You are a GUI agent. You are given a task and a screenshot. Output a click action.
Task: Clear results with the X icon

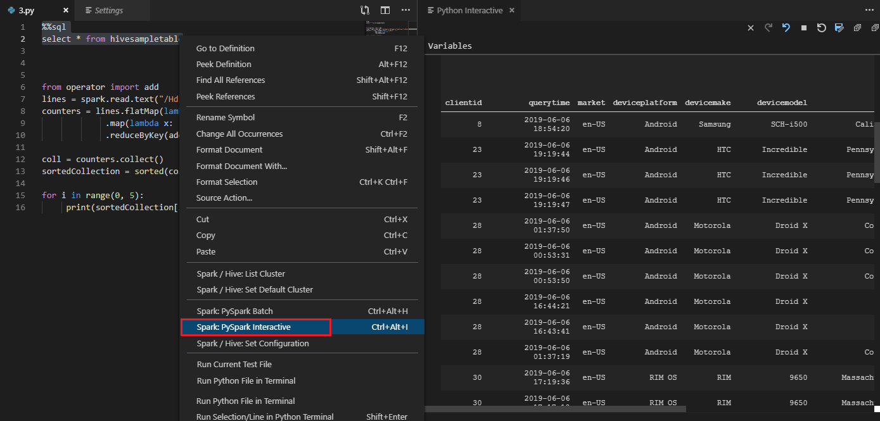(751, 28)
